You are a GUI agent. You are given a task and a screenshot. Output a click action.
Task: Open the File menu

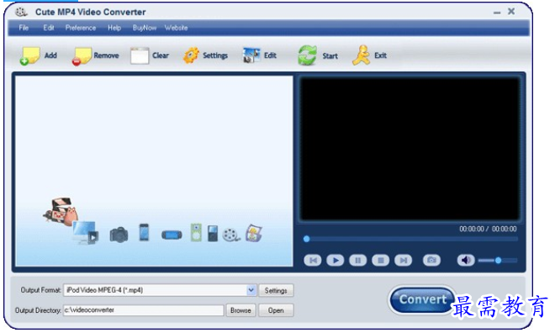point(24,28)
